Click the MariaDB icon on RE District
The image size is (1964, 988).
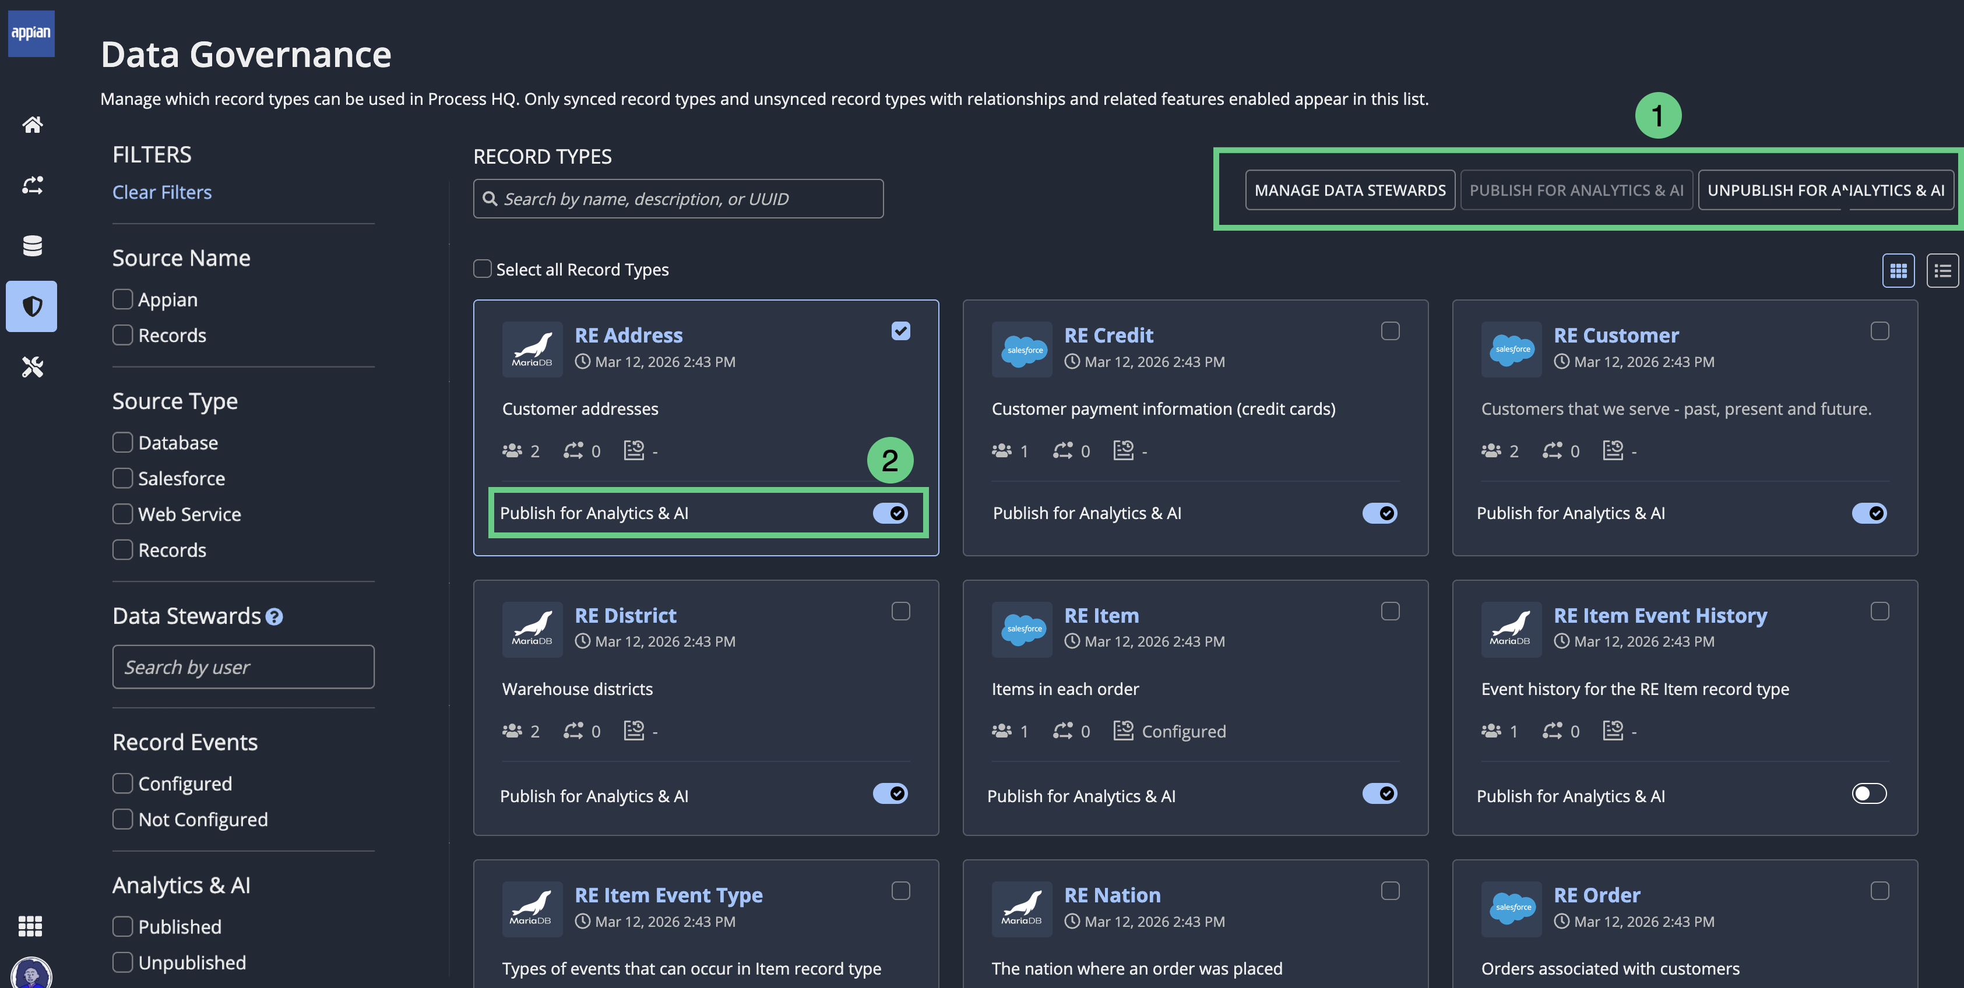532,629
